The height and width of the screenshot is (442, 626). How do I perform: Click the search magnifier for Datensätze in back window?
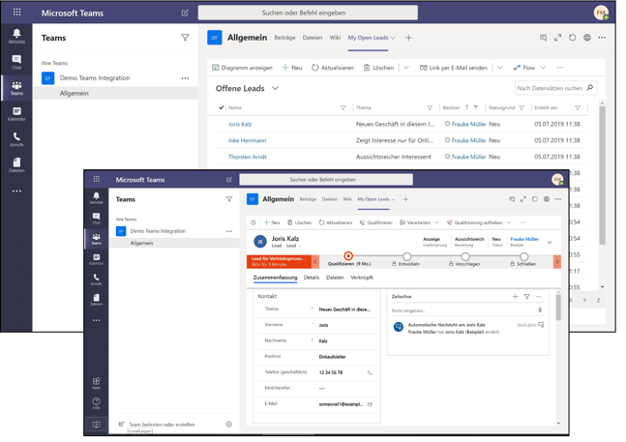(x=590, y=88)
